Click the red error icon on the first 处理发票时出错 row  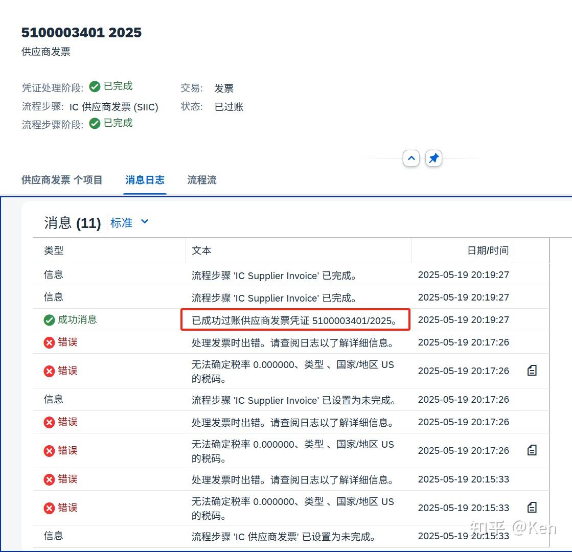click(49, 342)
